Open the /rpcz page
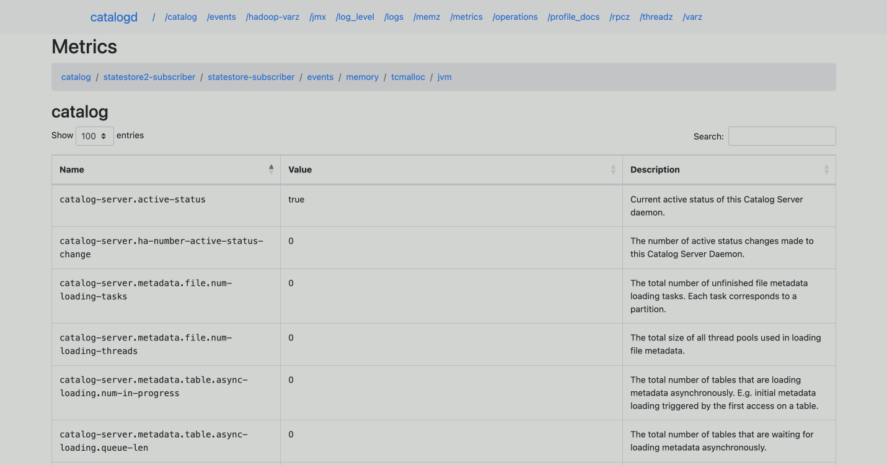The height and width of the screenshot is (465, 887). coord(620,17)
